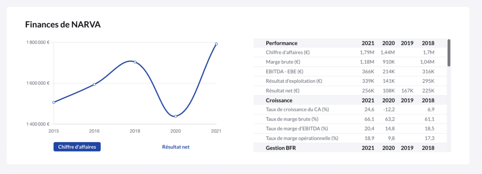Click the 2020 data point on chart
The width and height of the screenshot is (482, 174).
[x=176, y=116]
